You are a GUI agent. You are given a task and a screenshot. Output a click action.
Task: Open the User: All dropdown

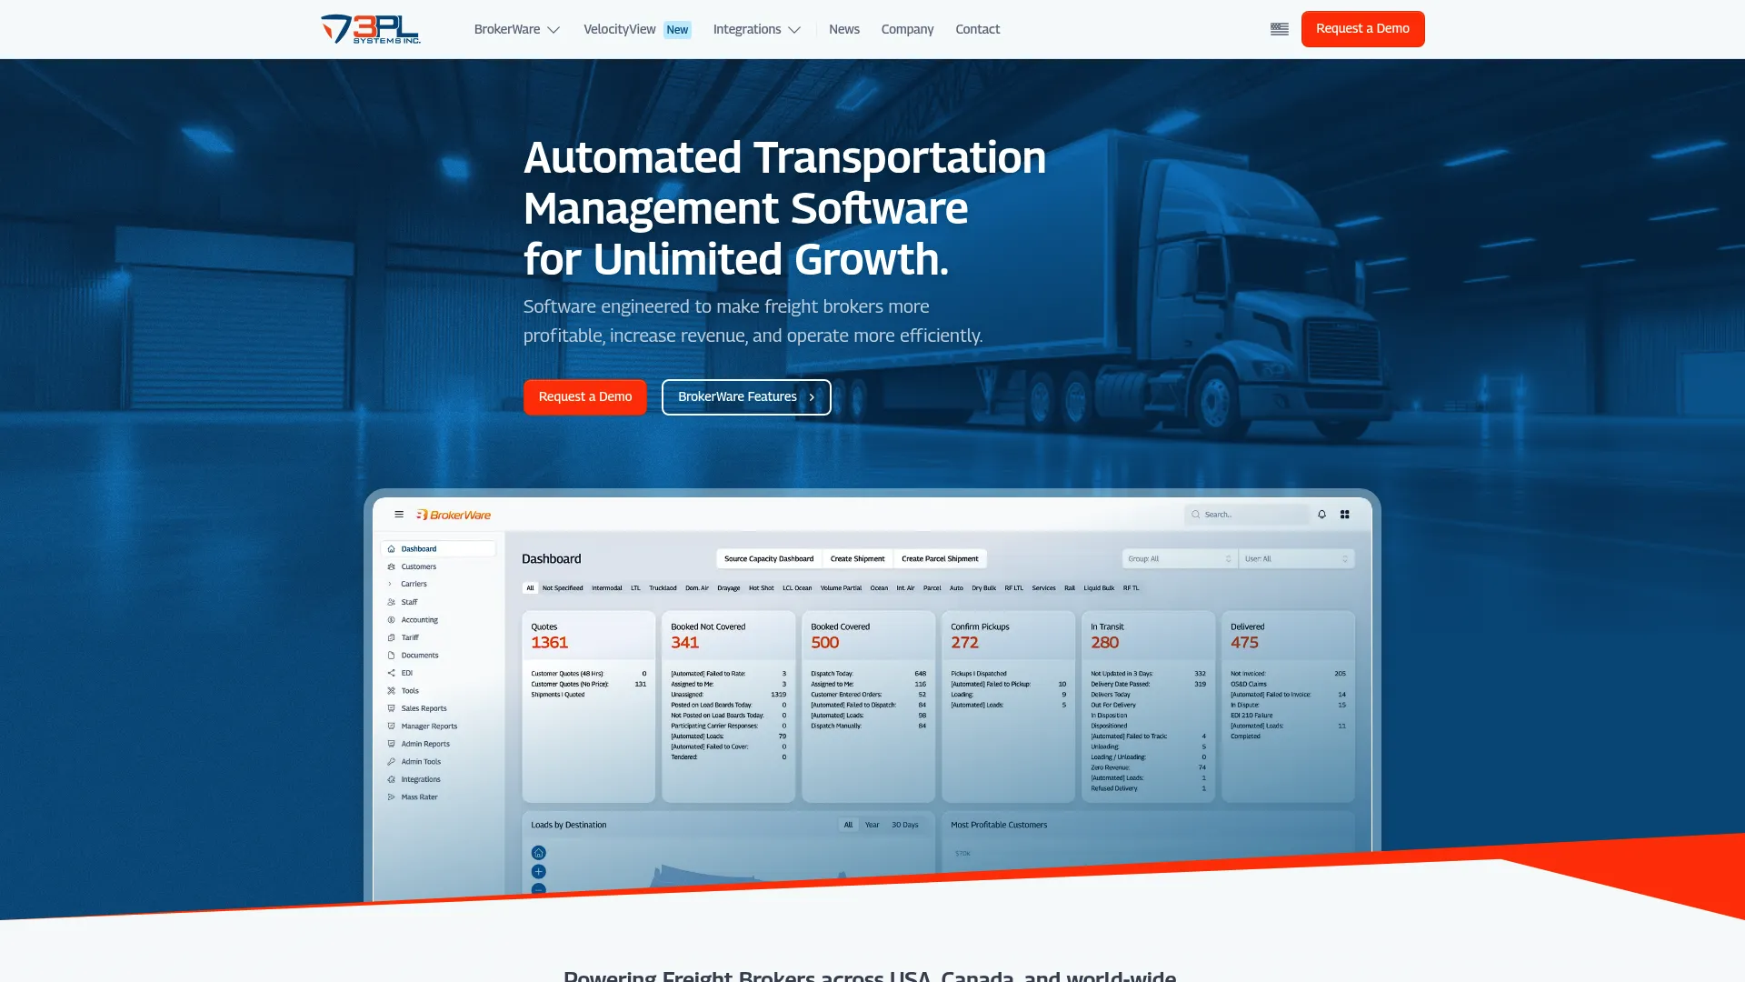pyautogui.click(x=1297, y=559)
